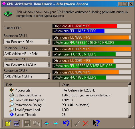Image resolution: width=135 pixels, height=129 pixels.
Task: Open the Reference CPU 4 dropdown arrow
Action: point(49,76)
